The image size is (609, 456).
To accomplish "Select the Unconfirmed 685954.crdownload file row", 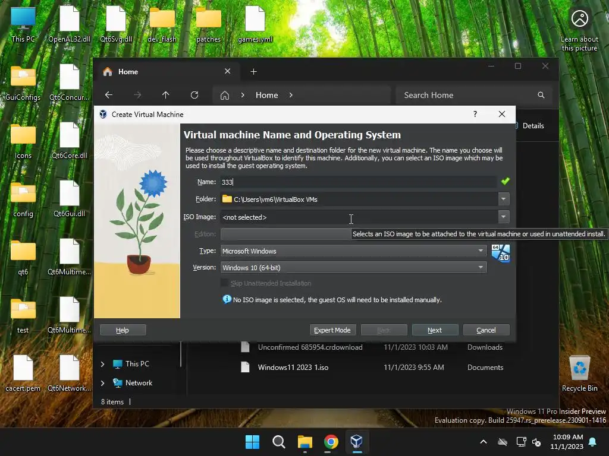I will 373,347.
